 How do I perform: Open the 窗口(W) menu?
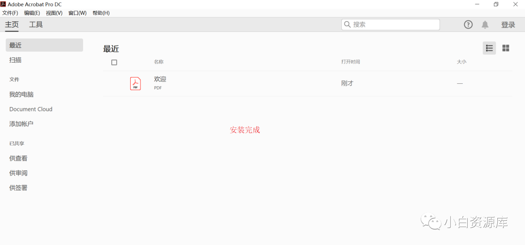(77, 13)
